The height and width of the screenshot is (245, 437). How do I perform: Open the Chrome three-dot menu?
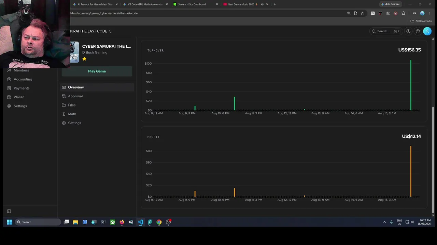tap(430, 13)
